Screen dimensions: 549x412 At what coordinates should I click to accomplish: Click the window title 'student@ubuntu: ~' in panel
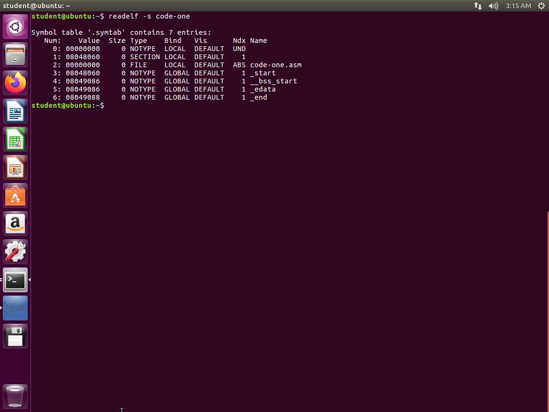pos(36,6)
